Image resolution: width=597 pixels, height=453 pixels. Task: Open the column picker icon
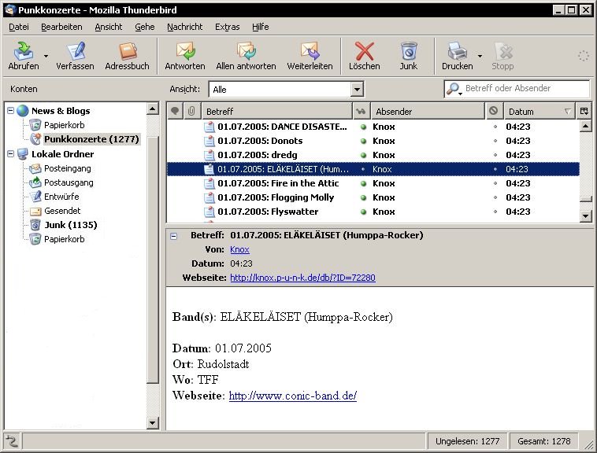[584, 111]
